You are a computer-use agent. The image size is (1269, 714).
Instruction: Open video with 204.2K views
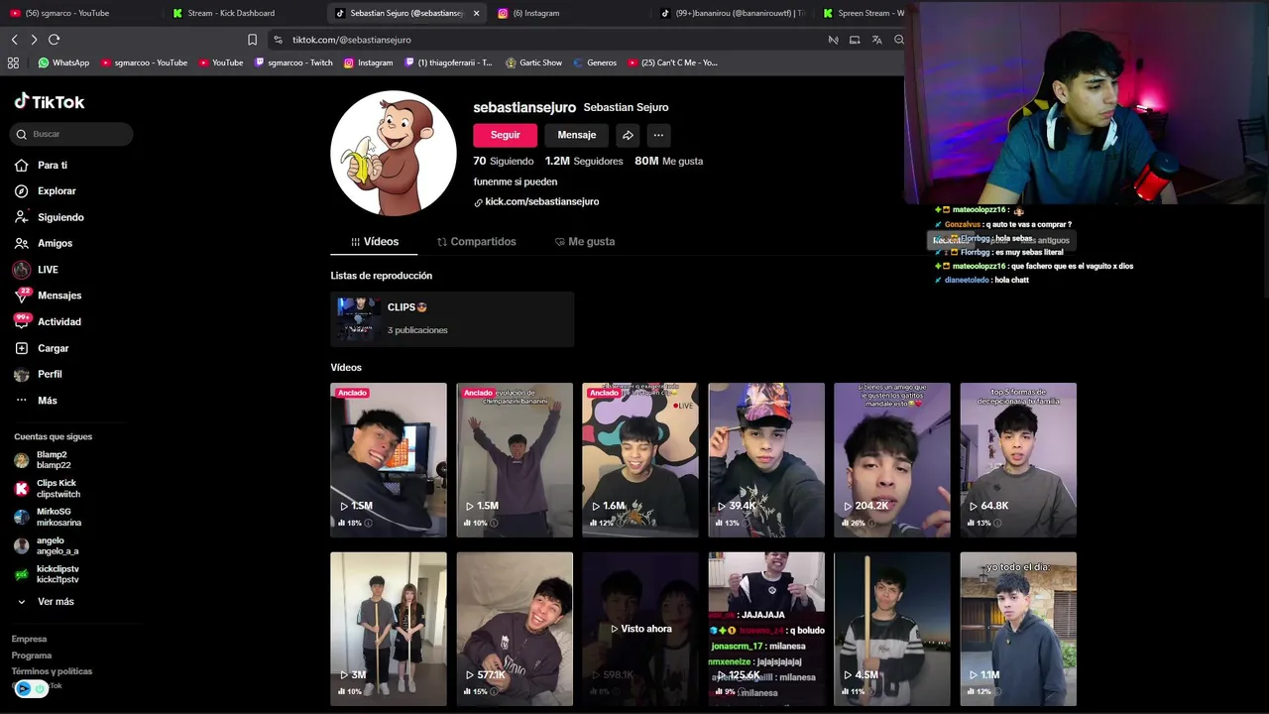tap(892, 460)
